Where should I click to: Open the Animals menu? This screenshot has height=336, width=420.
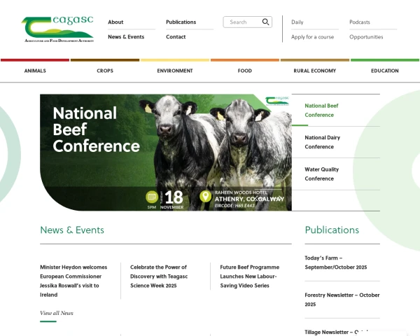tap(35, 71)
